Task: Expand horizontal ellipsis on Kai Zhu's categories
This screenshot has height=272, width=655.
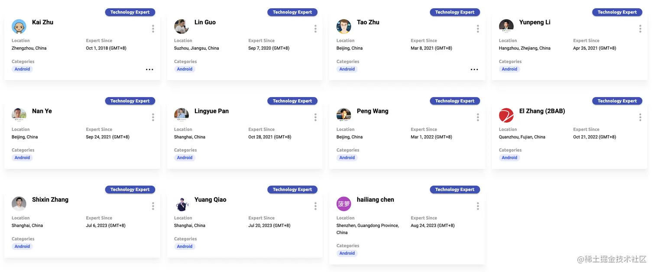Action: (x=149, y=69)
